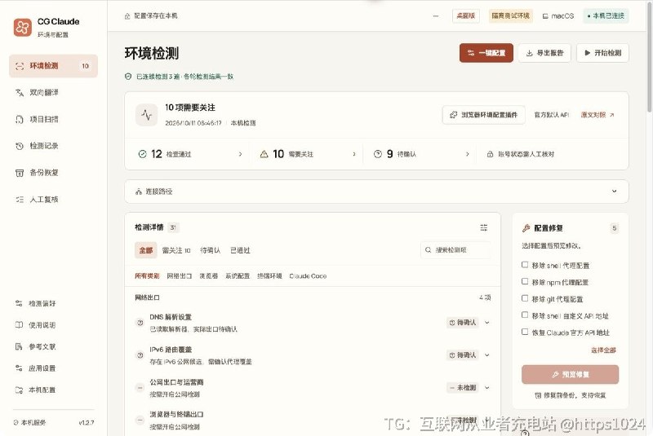Open 环境检测 in the sidebar
This screenshot has height=436, width=653.
click(x=53, y=66)
